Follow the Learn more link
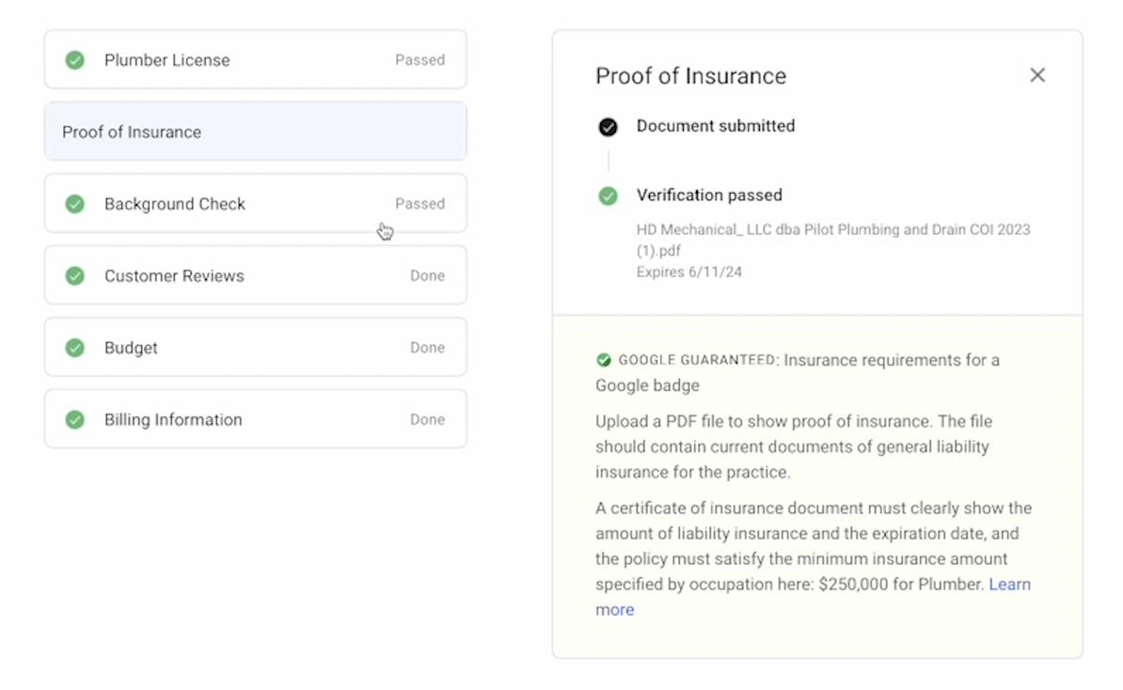Viewport: 1123px width, 690px height. [1010, 585]
